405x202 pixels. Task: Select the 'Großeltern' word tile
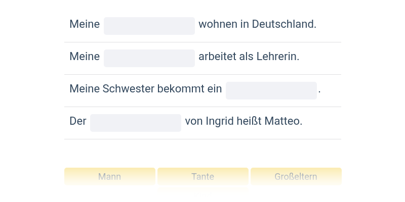[296, 177]
